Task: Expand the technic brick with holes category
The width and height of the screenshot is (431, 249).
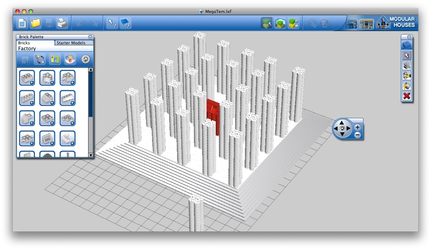Action: (27, 98)
